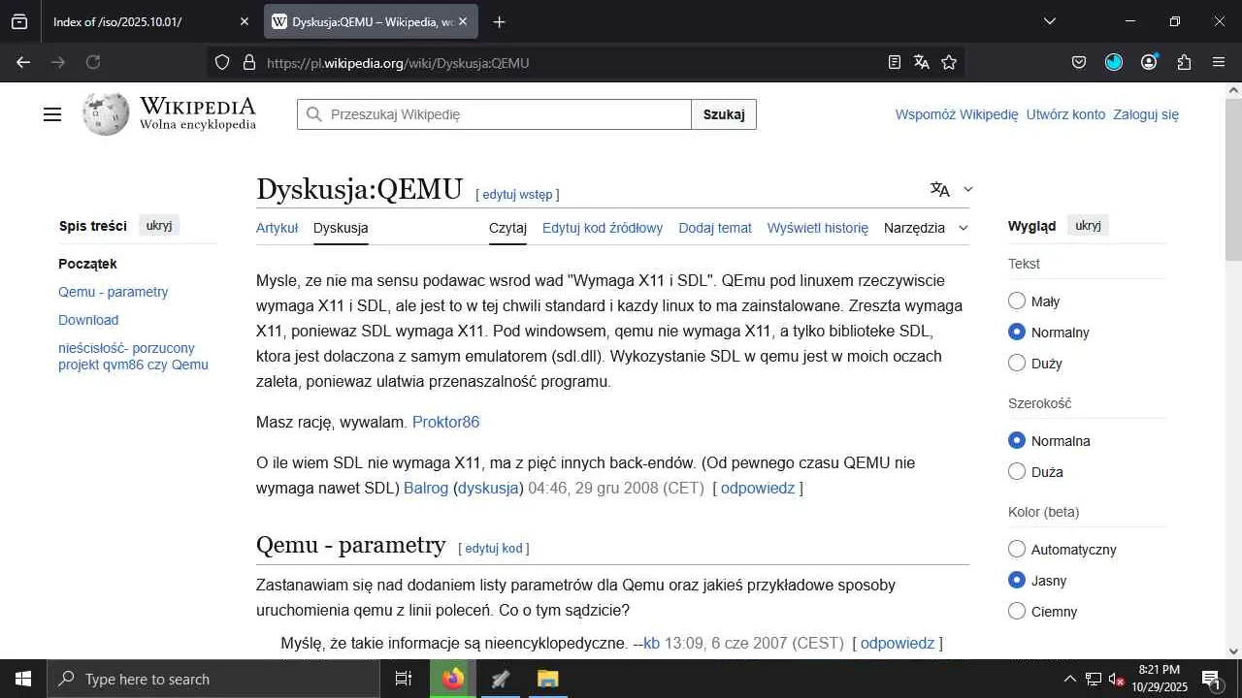
Task: Click the Wikipedia globe logo
Action: [106, 114]
